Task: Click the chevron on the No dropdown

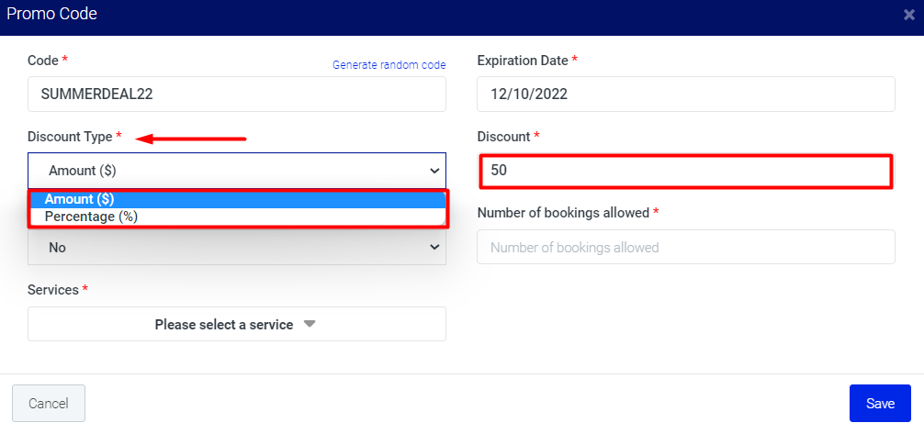Action: pos(434,248)
